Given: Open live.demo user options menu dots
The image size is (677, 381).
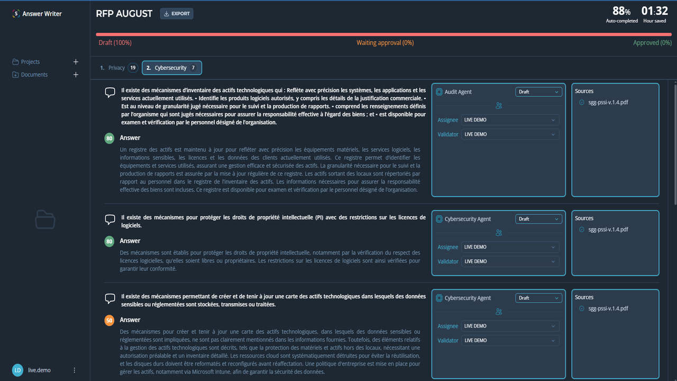Looking at the screenshot, I should 75,370.
